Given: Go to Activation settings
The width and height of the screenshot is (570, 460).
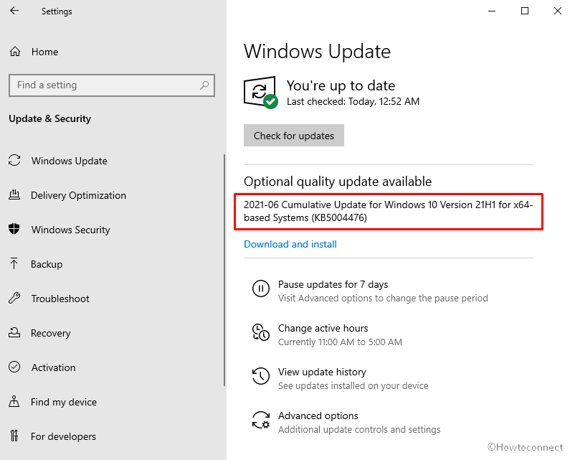Looking at the screenshot, I should [53, 367].
